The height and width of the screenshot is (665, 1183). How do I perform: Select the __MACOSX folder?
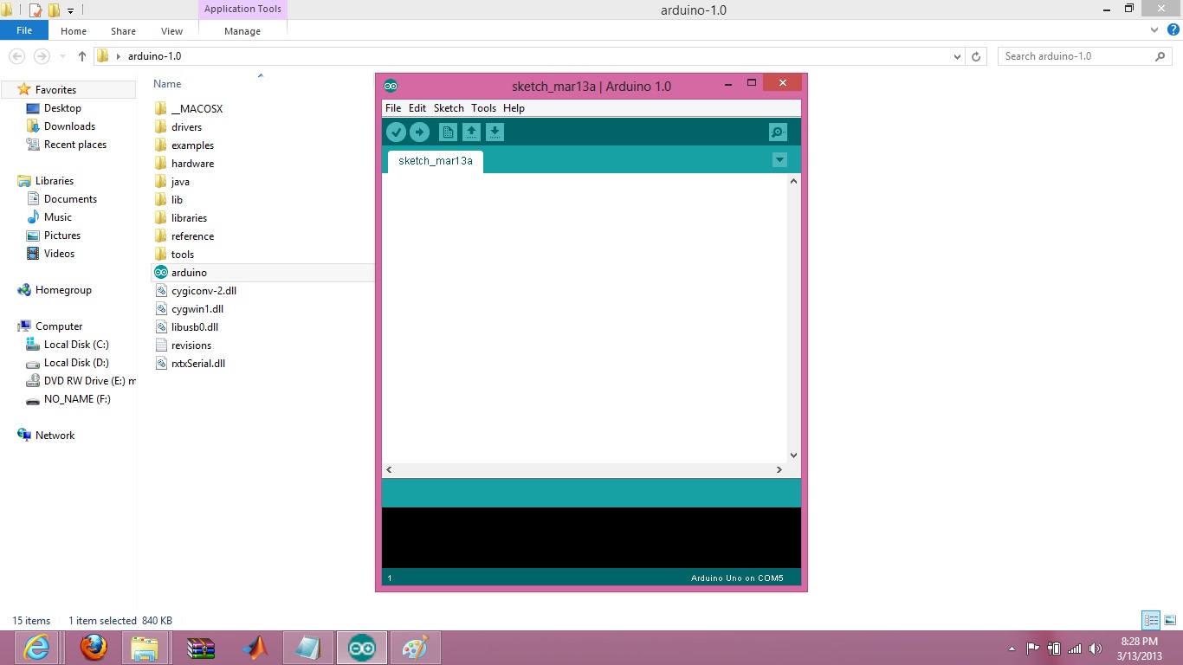click(197, 109)
